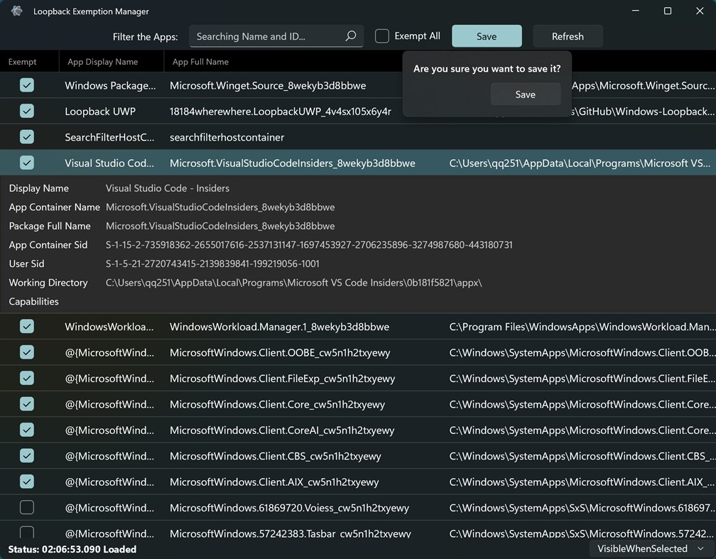
Task: Uncheck exempt for Client.FileExp row
Action: pyautogui.click(x=27, y=378)
